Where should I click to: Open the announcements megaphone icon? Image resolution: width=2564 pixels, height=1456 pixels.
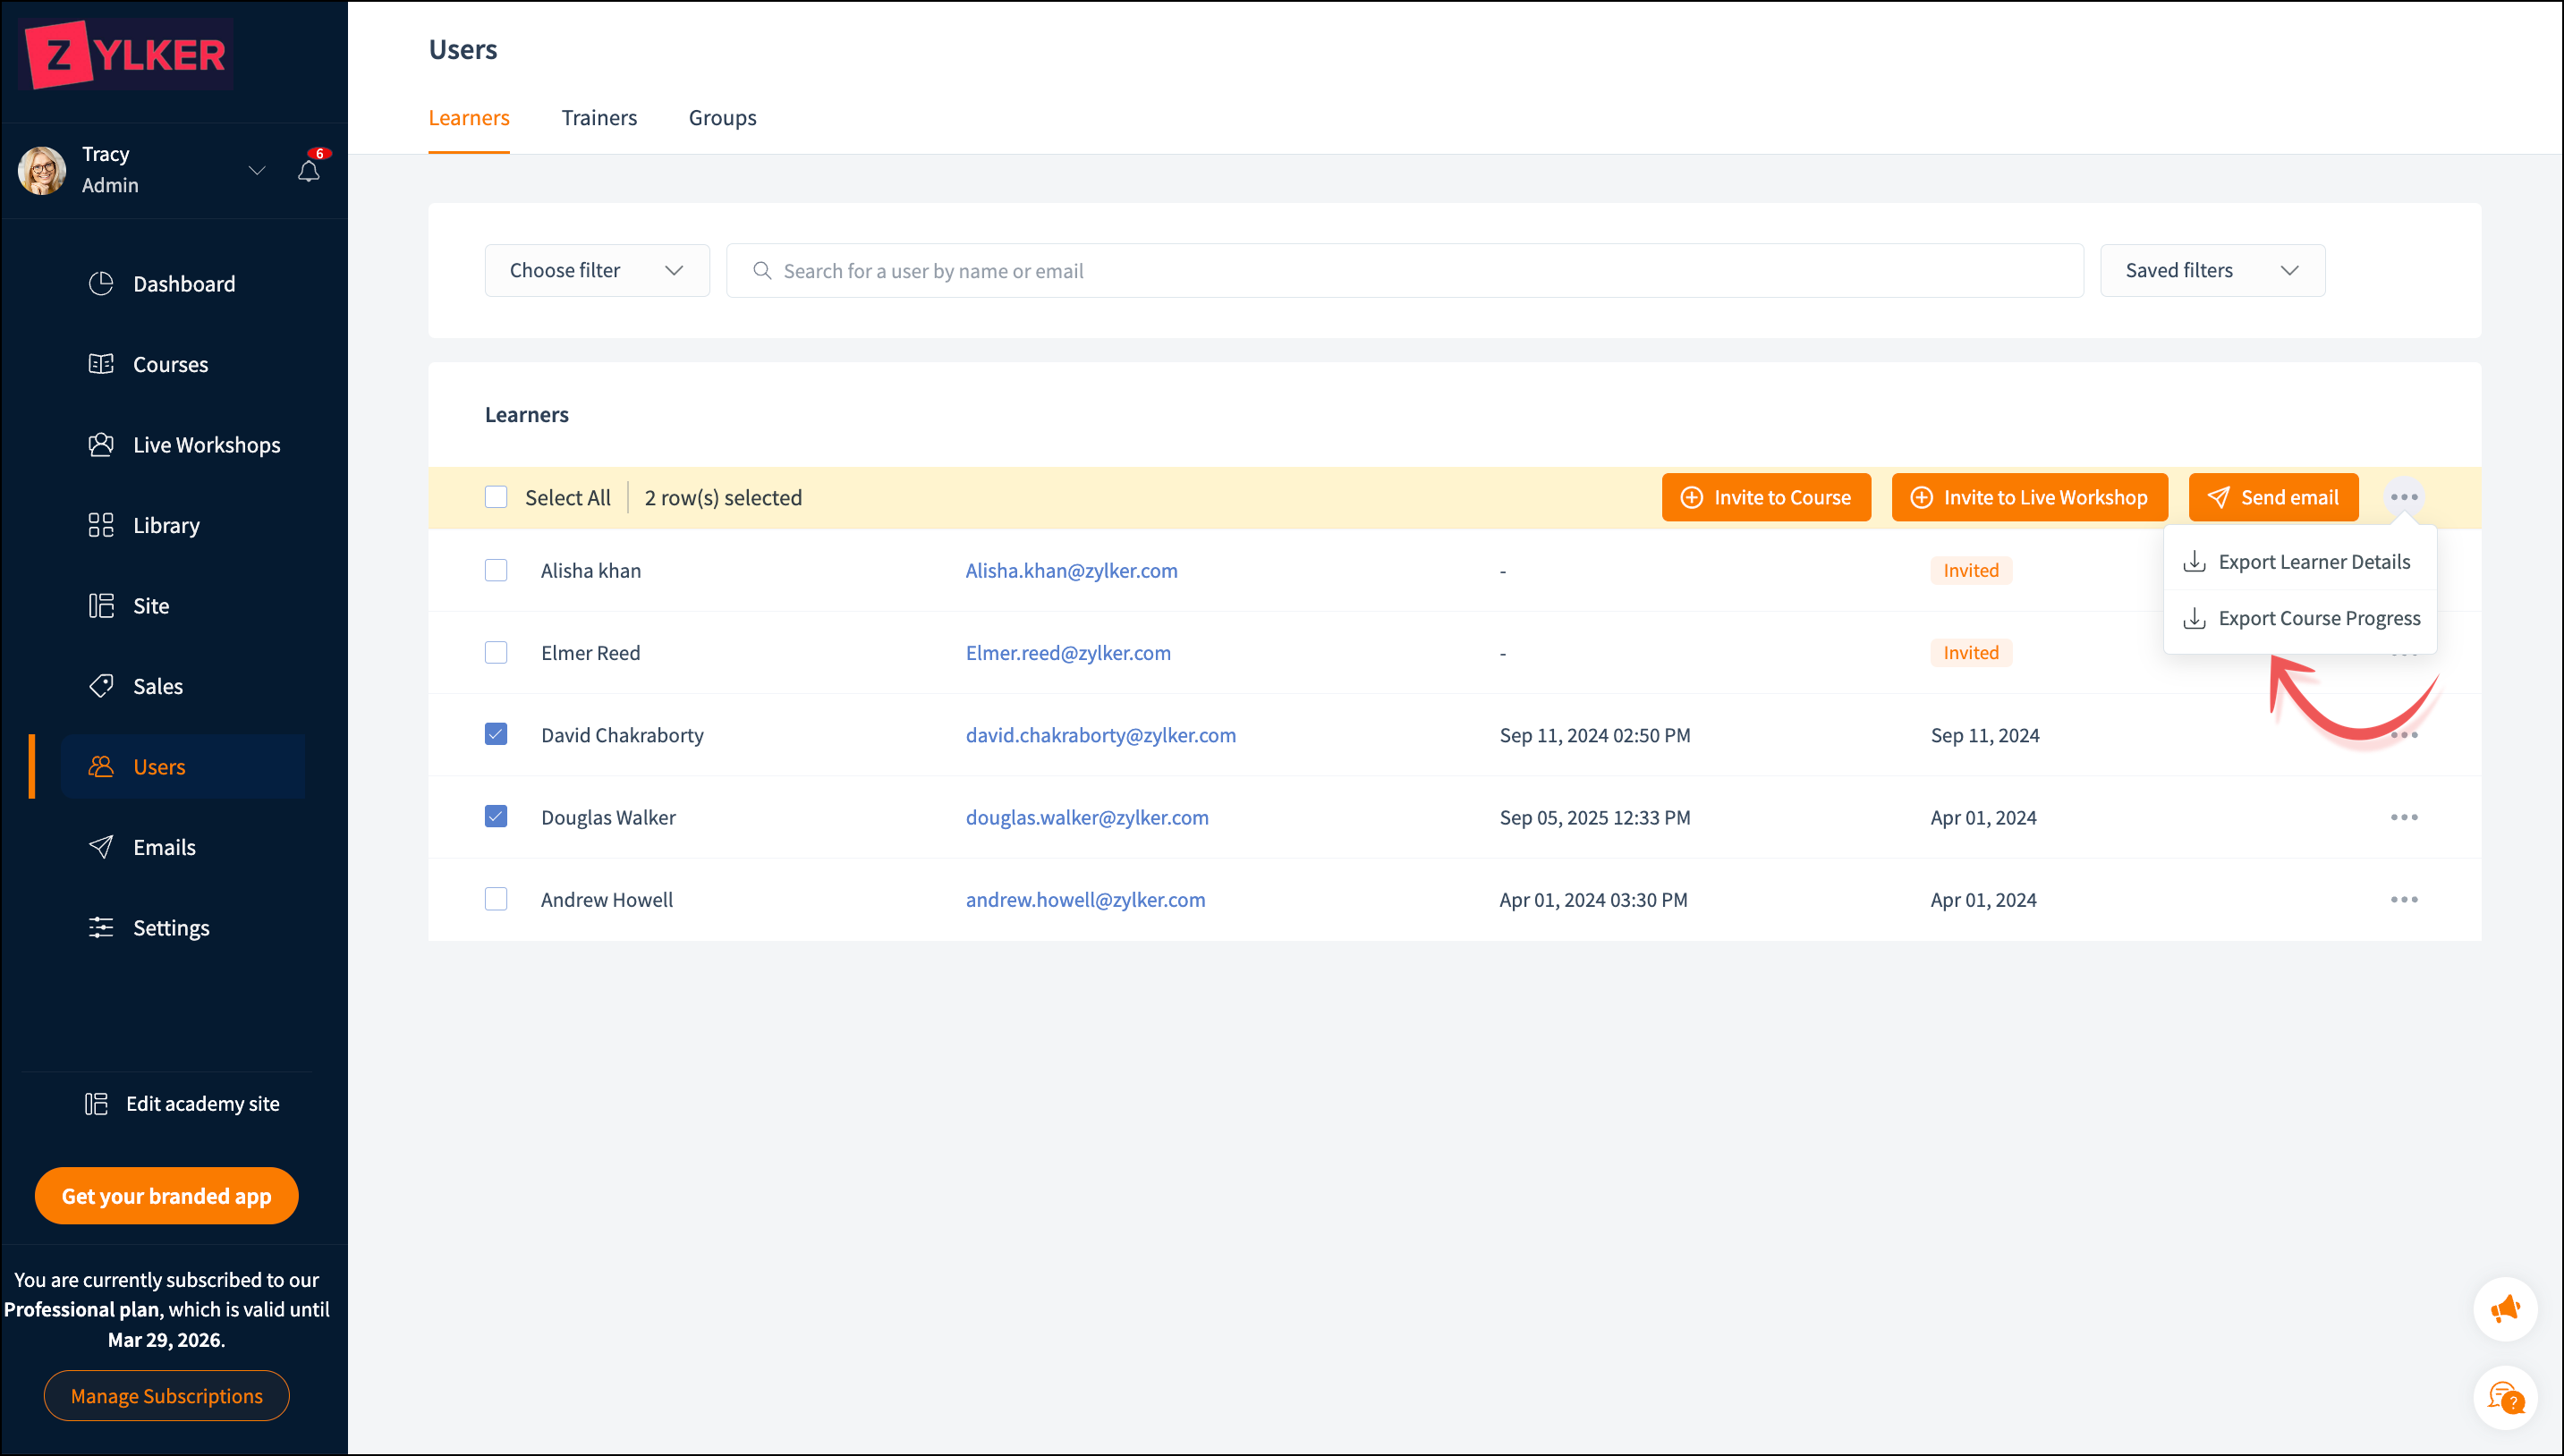pyautogui.click(x=2505, y=1308)
